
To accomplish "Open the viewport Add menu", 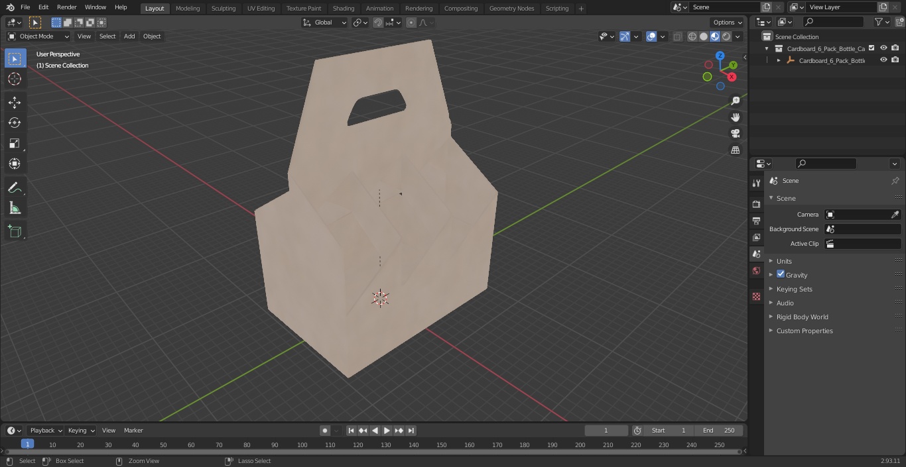I will tap(129, 36).
